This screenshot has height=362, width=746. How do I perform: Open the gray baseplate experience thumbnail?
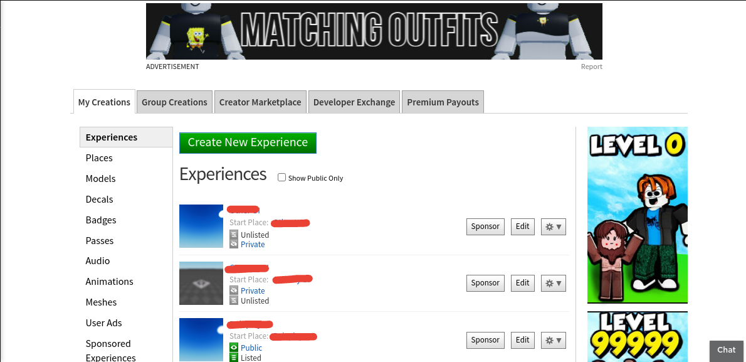pyautogui.click(x=201, y=284)
